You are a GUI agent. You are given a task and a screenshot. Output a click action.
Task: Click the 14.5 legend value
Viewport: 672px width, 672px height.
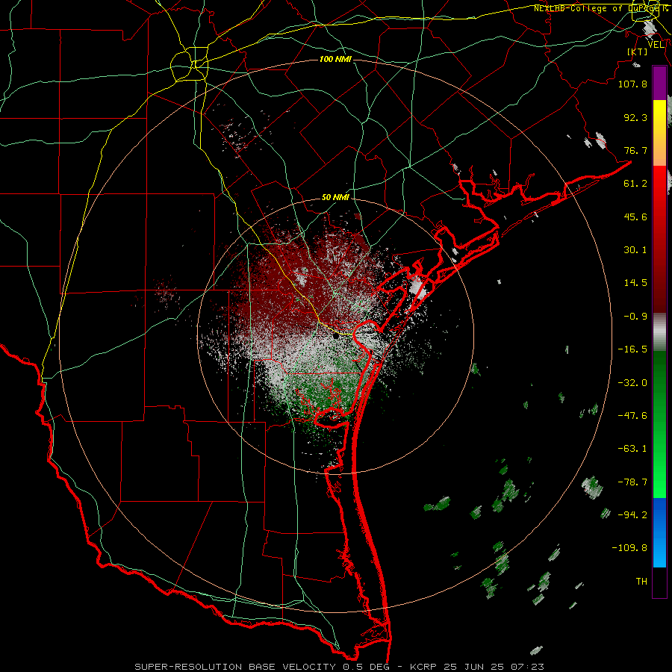tap(635, 283)
